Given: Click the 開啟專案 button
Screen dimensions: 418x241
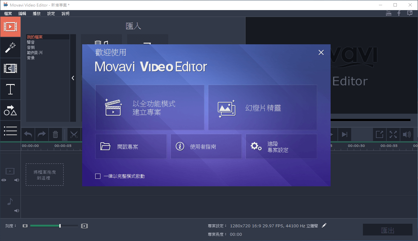Looking at the screenshot, I should [x=131, y=146].
